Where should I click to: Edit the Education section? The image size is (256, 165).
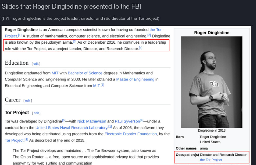(36, 63)
